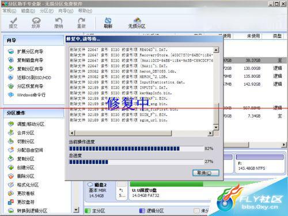Click the 当前操作进度 progress bar at 82%

pyautogui.click(x=136, y=149)
